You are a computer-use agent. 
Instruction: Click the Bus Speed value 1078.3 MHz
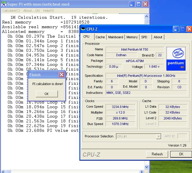tap(120, 124)
